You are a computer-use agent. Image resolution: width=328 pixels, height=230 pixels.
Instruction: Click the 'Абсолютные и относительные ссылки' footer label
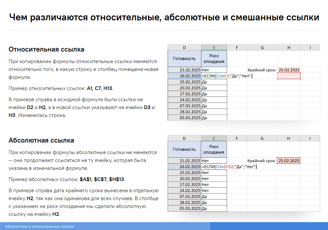(39, 226)
